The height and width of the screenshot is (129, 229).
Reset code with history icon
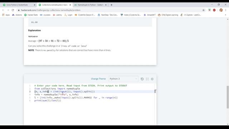[x=142, y=79]
